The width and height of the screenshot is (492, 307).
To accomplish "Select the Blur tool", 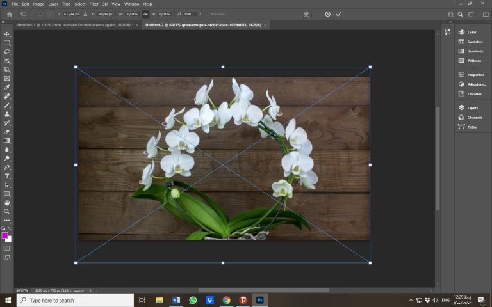I will click(7, 150).
